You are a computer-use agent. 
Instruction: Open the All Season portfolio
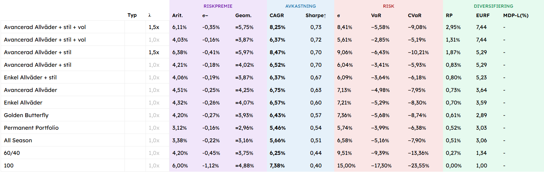pos(18,141)
